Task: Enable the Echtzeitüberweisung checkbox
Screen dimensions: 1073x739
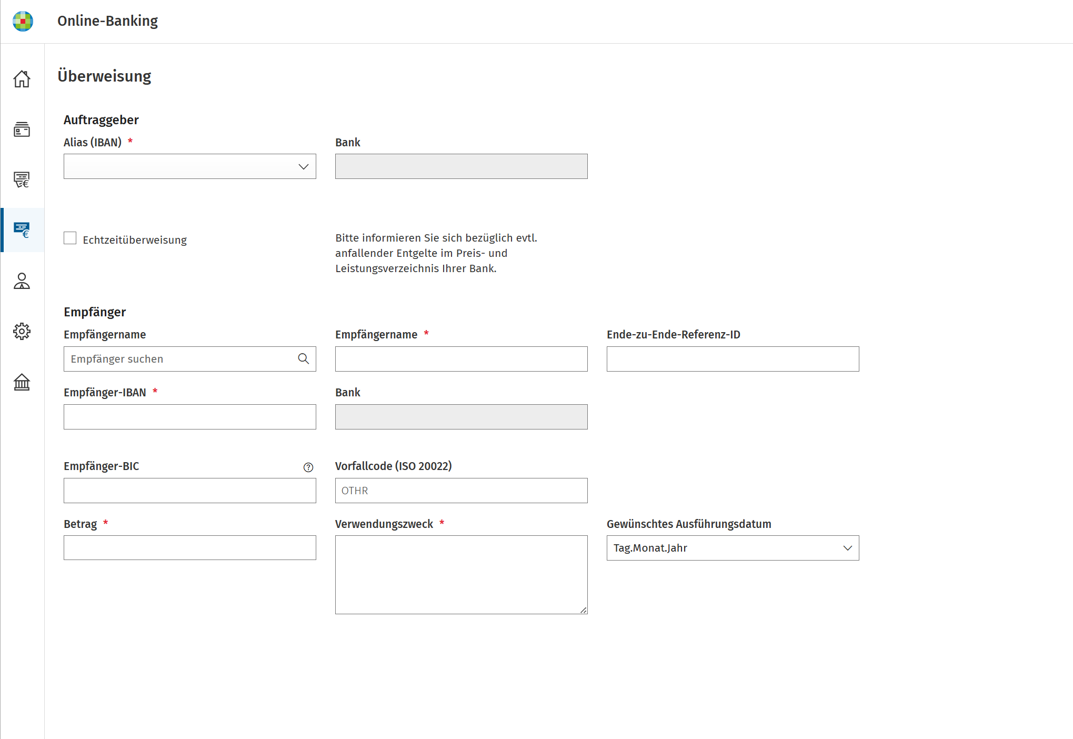Action: 70,238
